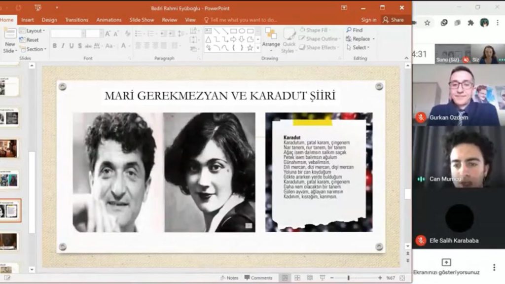Open the View ribbon tab
This screenshot has width=505, height=284.
tap(190, 20)
